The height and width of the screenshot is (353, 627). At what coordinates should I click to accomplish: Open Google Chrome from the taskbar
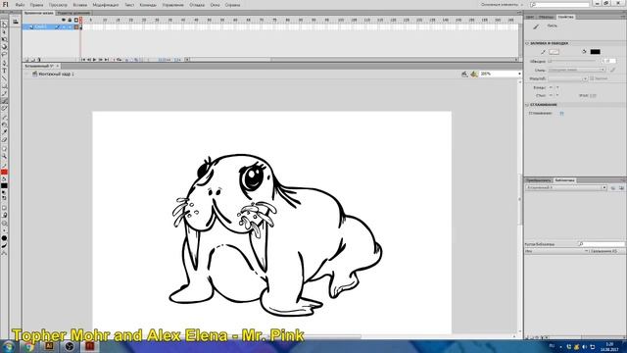tap(28, 346)
